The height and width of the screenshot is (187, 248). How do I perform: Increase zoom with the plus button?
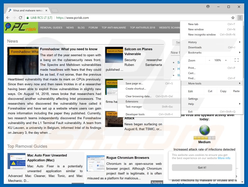225,60
